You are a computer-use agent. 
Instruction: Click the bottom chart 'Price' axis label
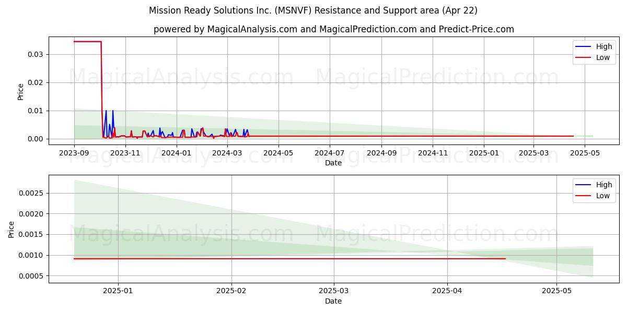pos(11,230)
